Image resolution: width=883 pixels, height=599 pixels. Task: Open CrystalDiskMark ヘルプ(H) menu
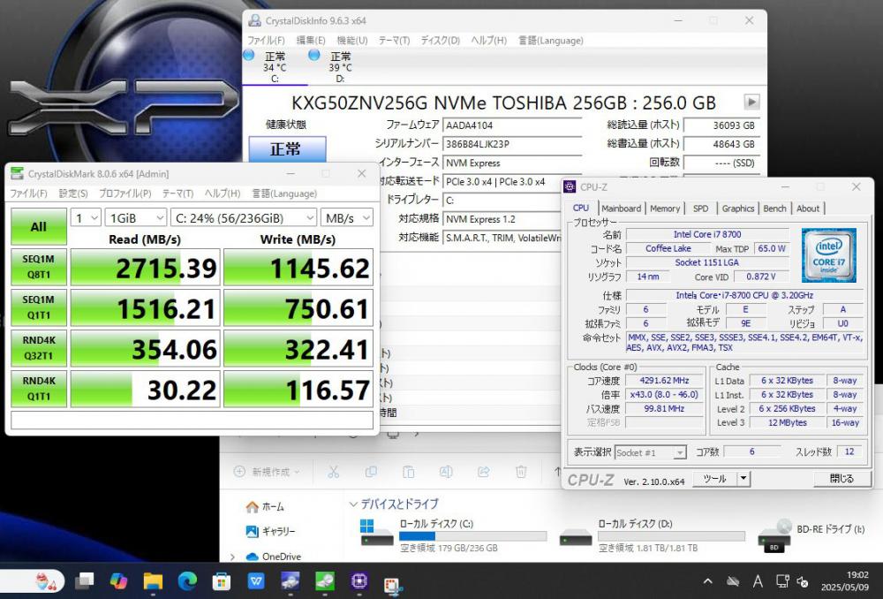[x=223, y=193]
